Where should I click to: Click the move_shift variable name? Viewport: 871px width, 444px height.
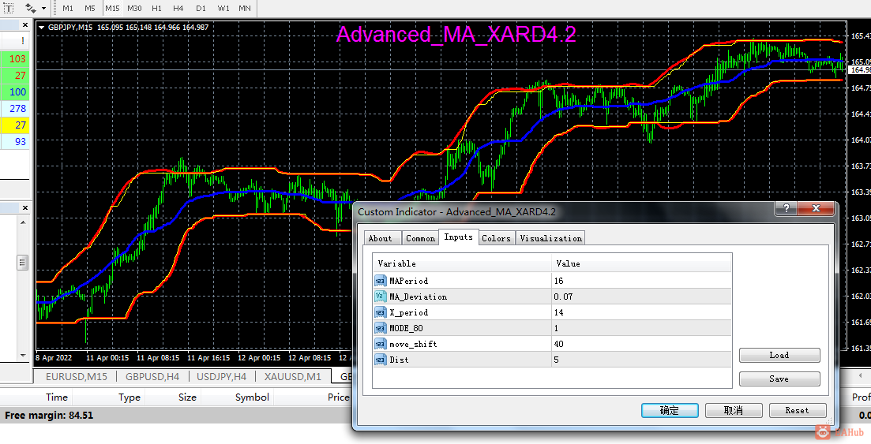click(413, 344)
